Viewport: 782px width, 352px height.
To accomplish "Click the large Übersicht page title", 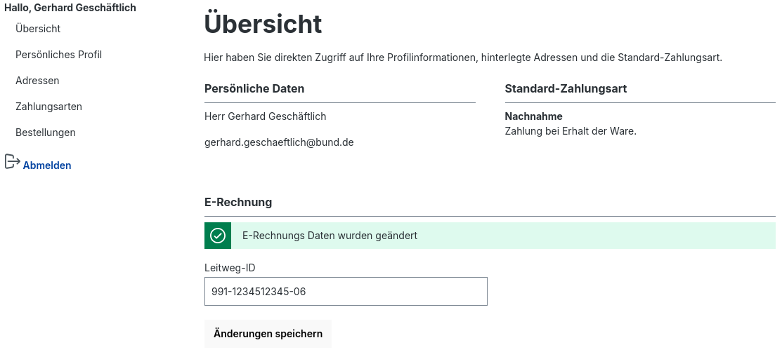I will pyautogui.click(x=263, y=25).
